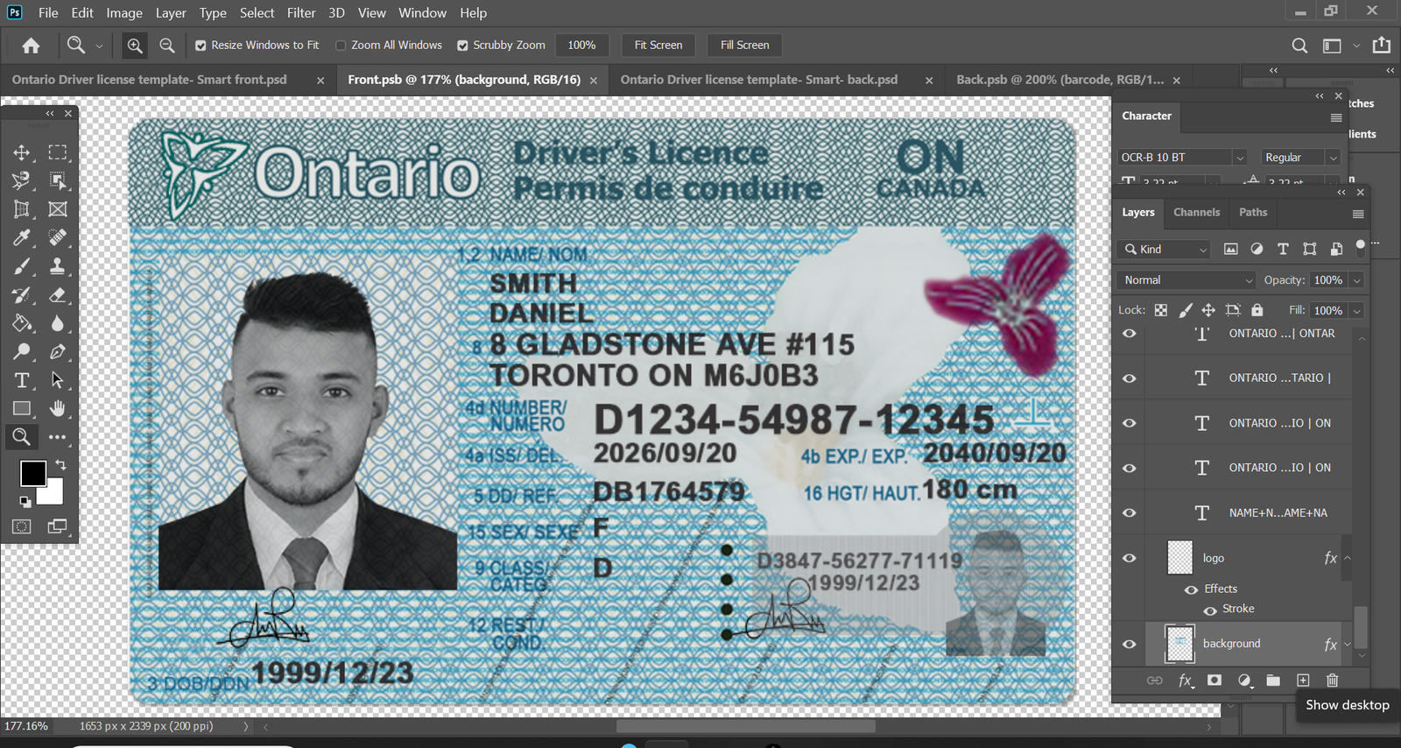
Task: Select the Path Selection tool
Action: point(58,380)
